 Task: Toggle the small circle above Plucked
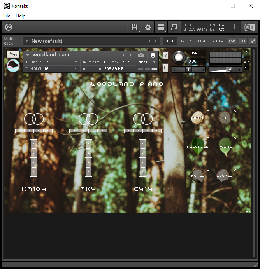(235, 169)
